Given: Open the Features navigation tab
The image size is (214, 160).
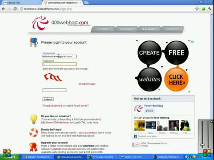Looking at the screenshot, I should click(103, 29).
